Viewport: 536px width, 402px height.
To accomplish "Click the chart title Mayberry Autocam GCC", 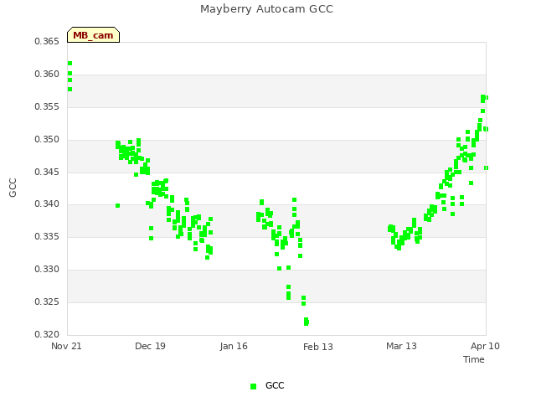I will point(266,9).
